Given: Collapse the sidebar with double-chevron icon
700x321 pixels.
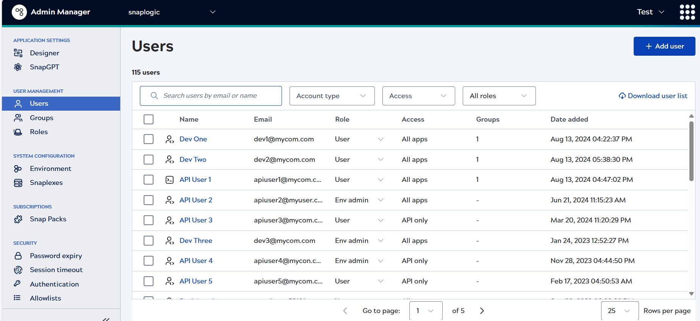Looking at the screenshot, I should 106,319.
